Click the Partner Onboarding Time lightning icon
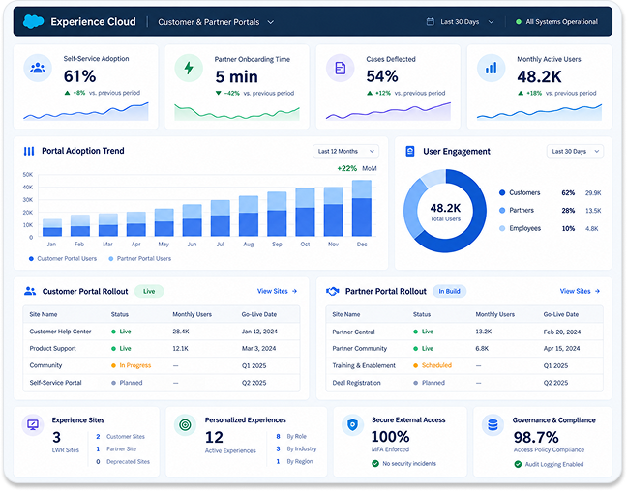This screenshot has height=491, width=627. tap(189, 68)
